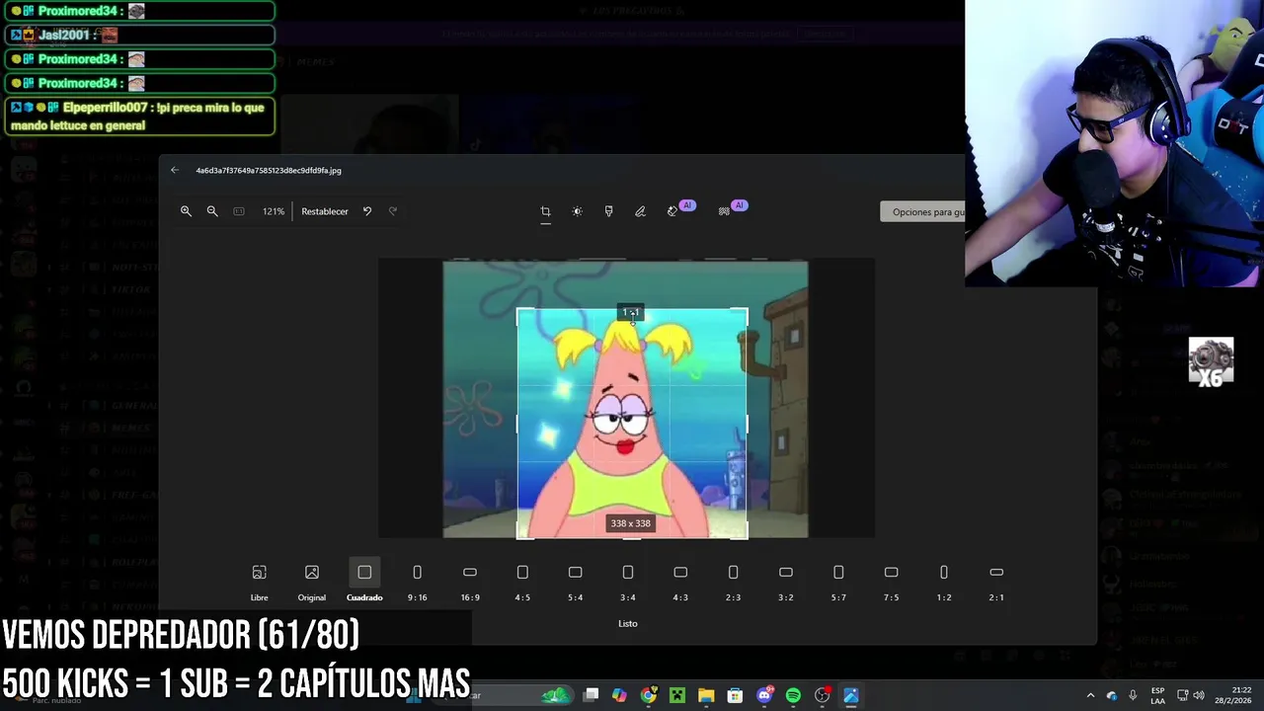Open the volume tray icon
The height and width of the screenshot is (711, 1264).
(x=1200, y=695)
